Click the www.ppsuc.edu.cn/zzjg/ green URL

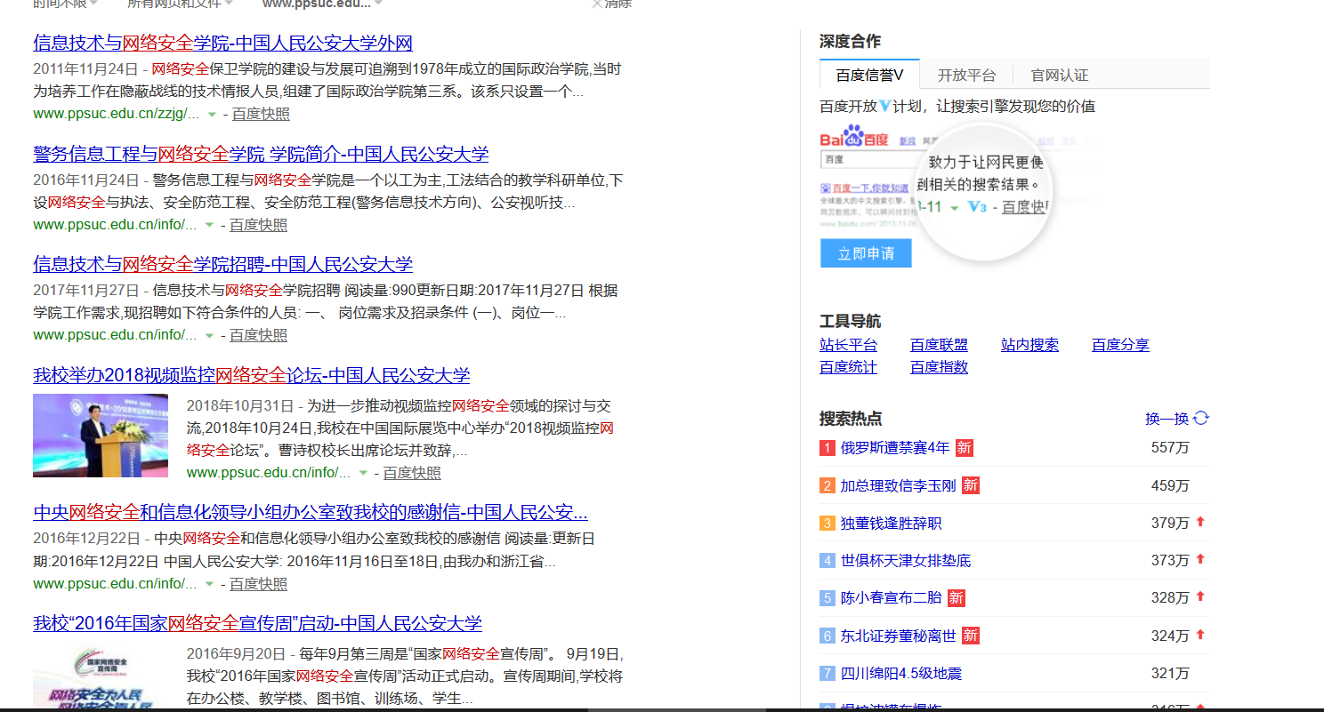tap(116, 114)
